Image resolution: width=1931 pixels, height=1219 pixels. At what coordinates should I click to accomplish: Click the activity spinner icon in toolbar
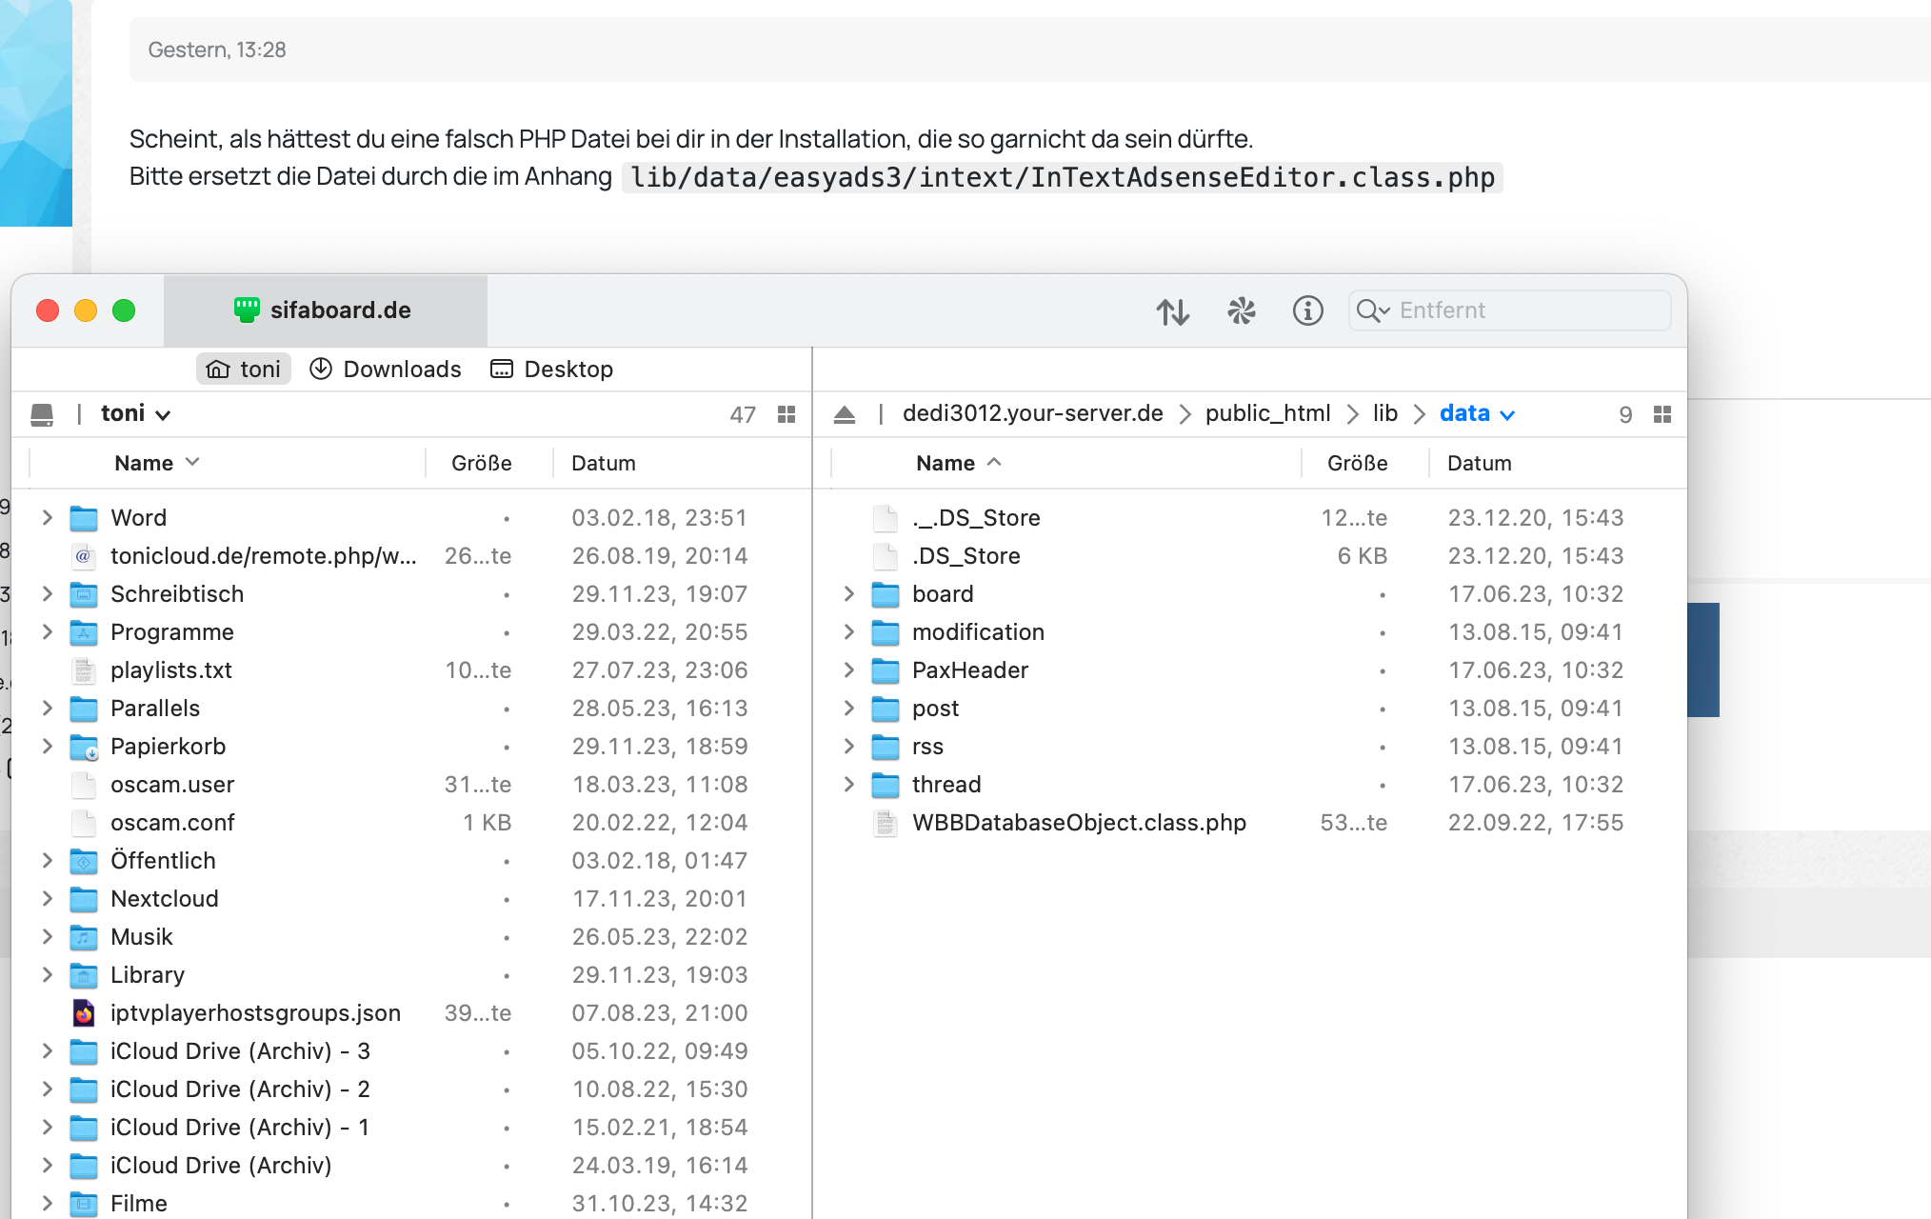[1241, 311]
